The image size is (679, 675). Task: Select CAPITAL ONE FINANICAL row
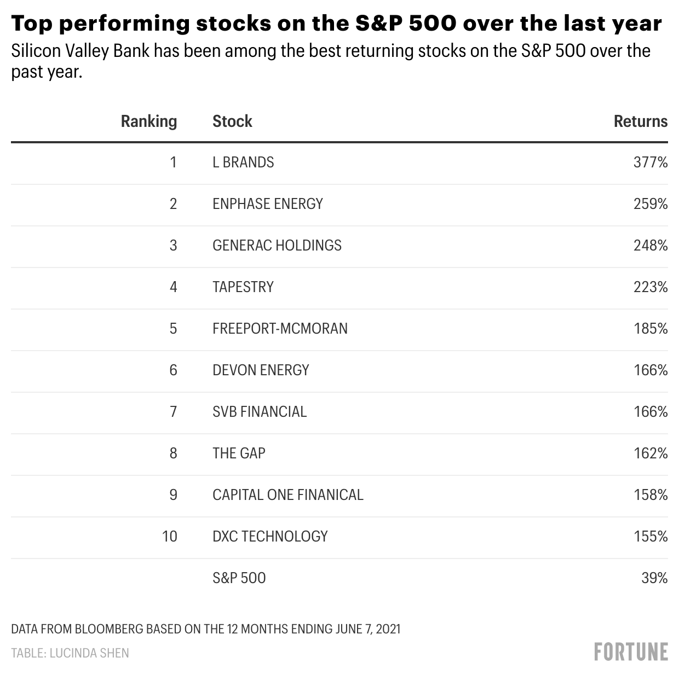287,495
